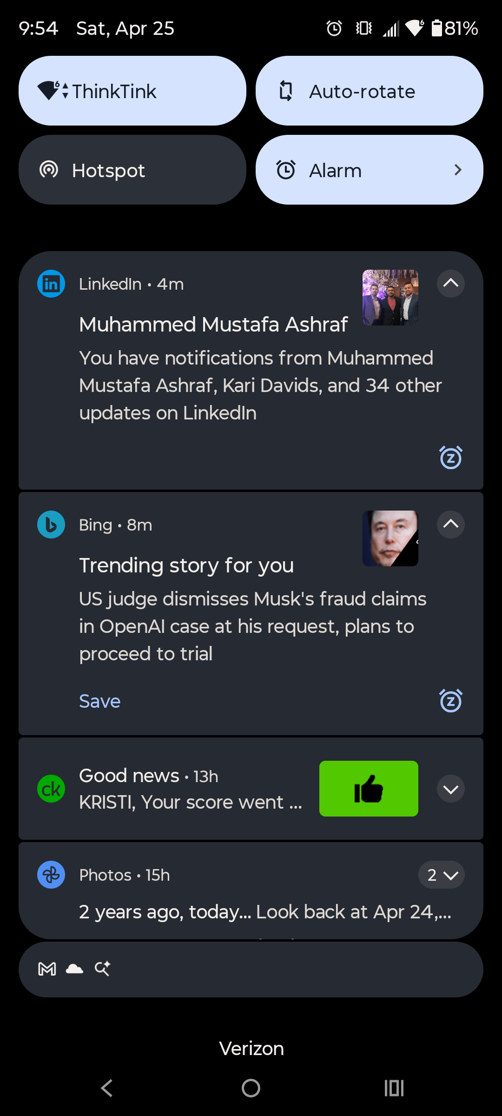Tap the alarm clock status bar icon
Screen dimensions: 502x1116
(x=334, y=28)
